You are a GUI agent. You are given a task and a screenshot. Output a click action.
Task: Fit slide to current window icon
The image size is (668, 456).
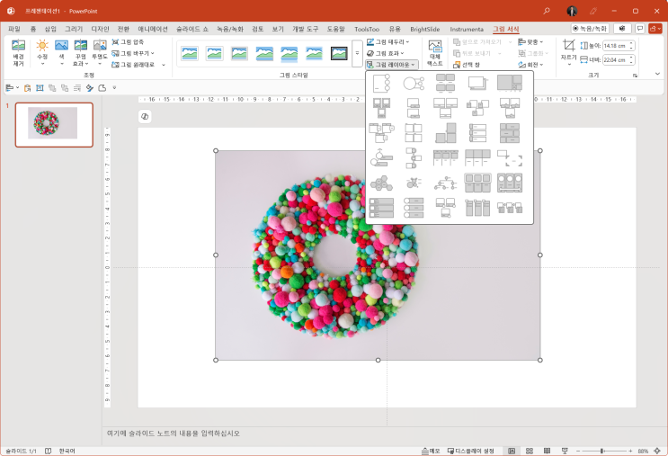tap(657, 451)
